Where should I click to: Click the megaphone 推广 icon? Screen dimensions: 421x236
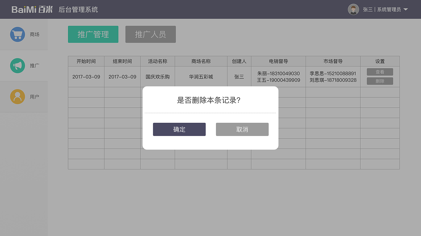(x=17, y=66)
